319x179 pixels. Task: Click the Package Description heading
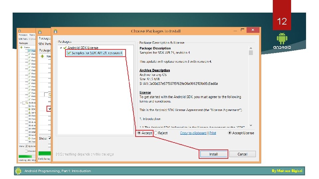(x=155, y=48)
